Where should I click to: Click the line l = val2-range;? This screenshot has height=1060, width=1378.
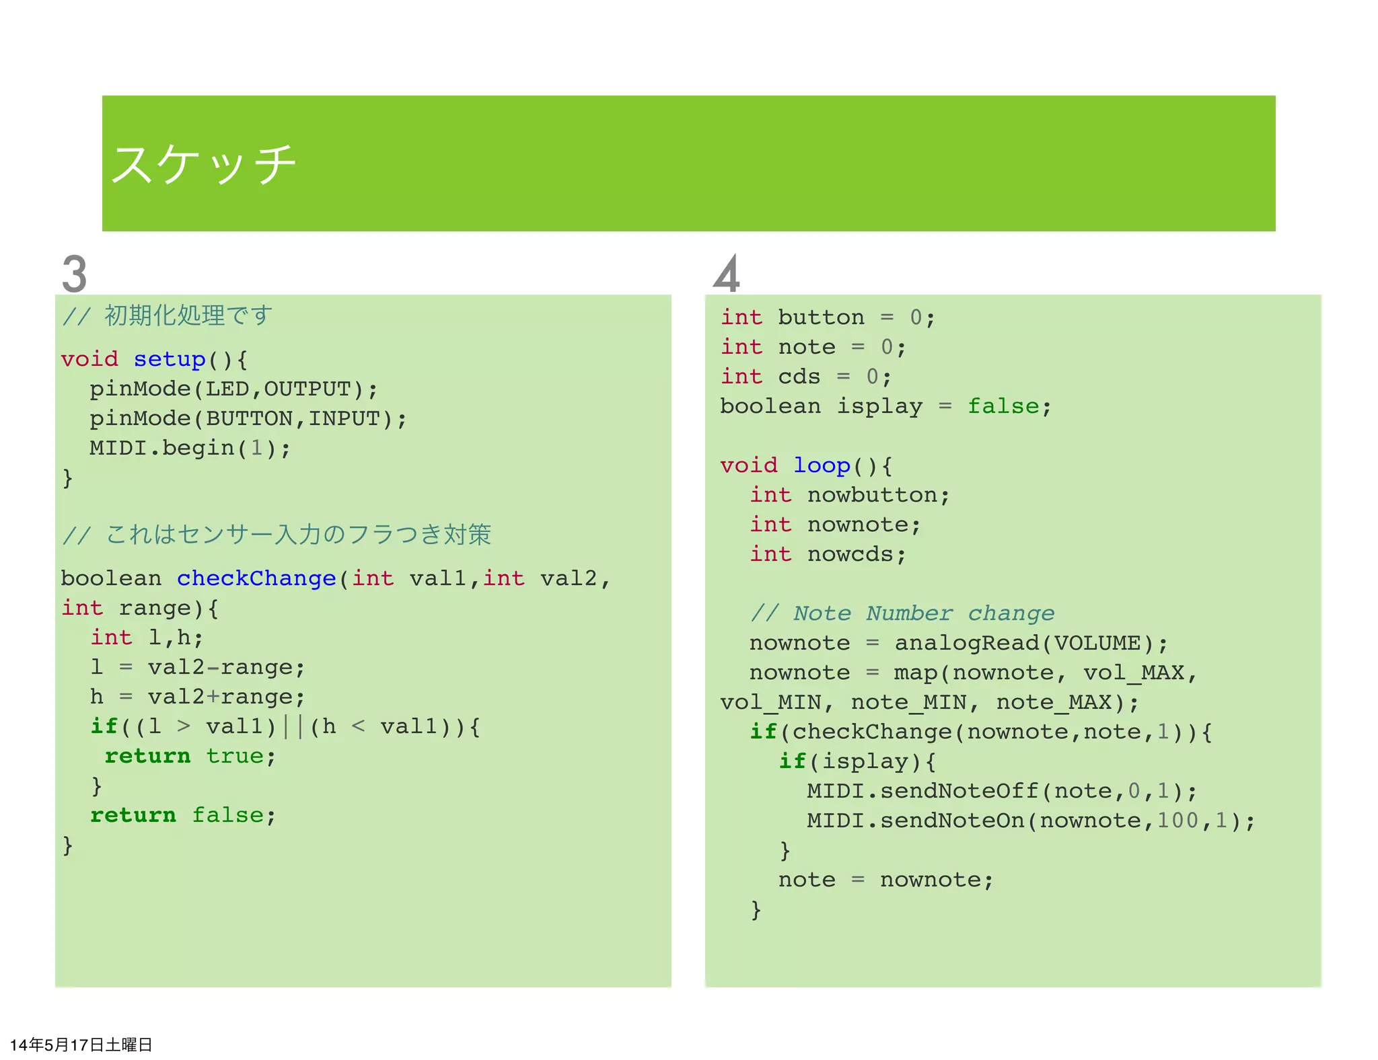point(197,667)
